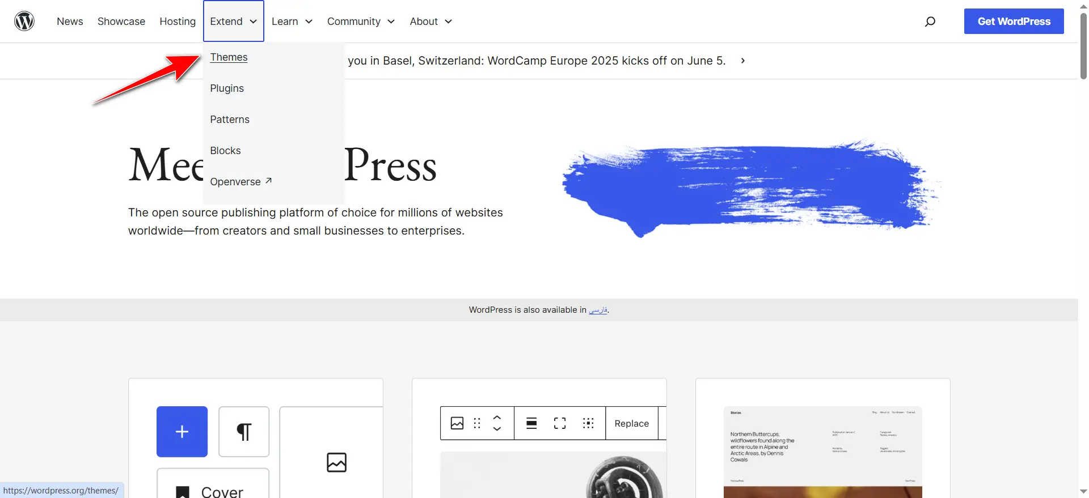
Task: Click the image placeholder icon in the card
Action: point(336,462)
